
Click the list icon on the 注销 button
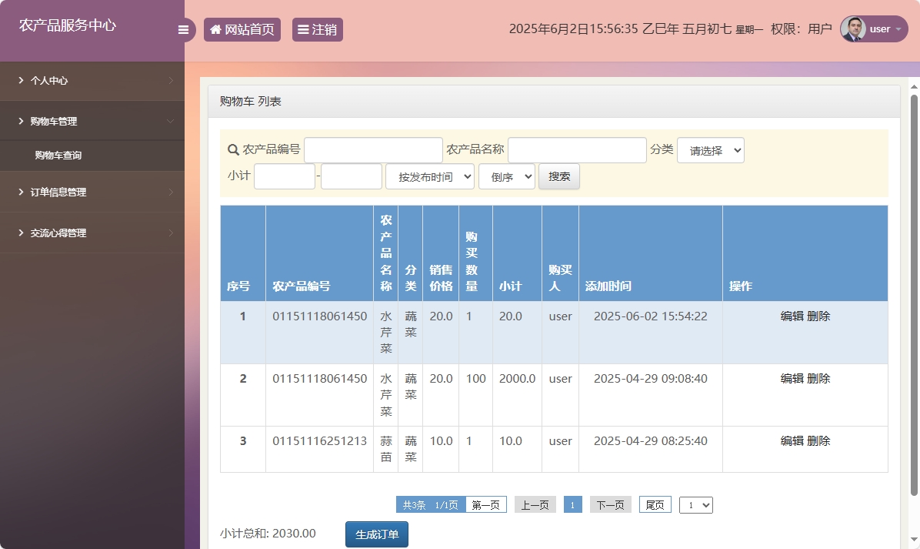302,28
